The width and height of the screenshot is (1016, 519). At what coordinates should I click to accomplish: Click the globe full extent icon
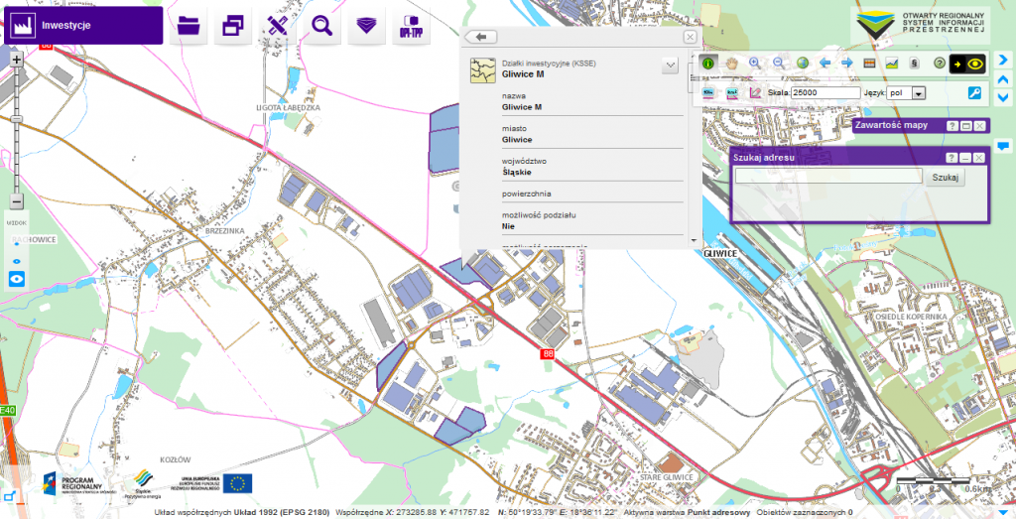(802, 64)
